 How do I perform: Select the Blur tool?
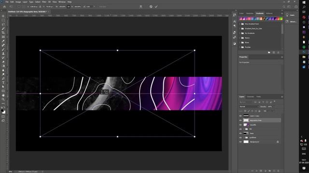3,70
